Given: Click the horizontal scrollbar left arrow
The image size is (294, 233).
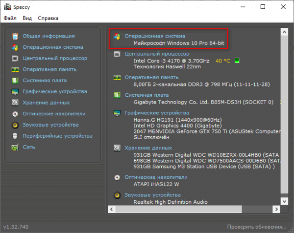Looking at the screenshot, I should (111, 209).
